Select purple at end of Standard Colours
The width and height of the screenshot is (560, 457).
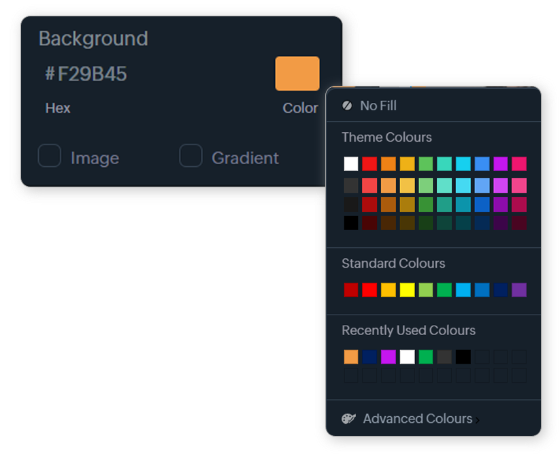pos(518,289)
